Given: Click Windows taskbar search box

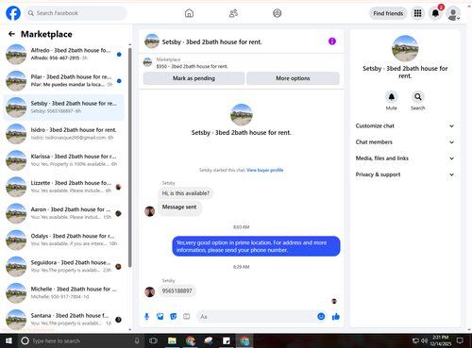Looking at the screenshot, I should 80,340.
